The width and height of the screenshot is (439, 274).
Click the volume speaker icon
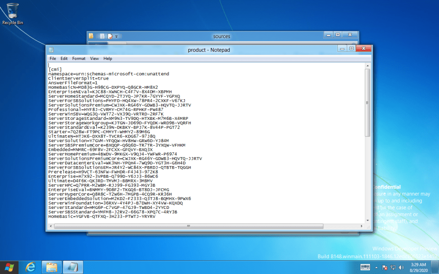400,268
